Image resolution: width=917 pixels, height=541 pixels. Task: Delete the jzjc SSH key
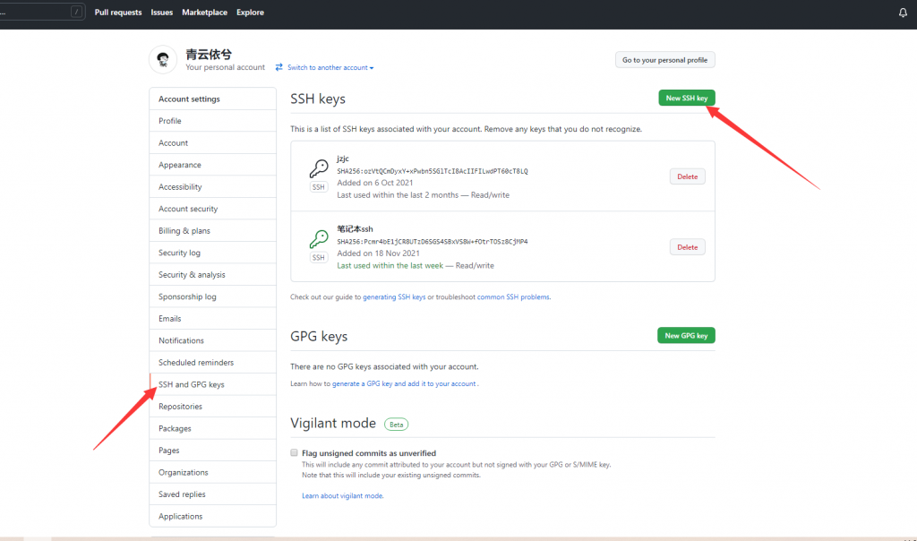(687, 176)
